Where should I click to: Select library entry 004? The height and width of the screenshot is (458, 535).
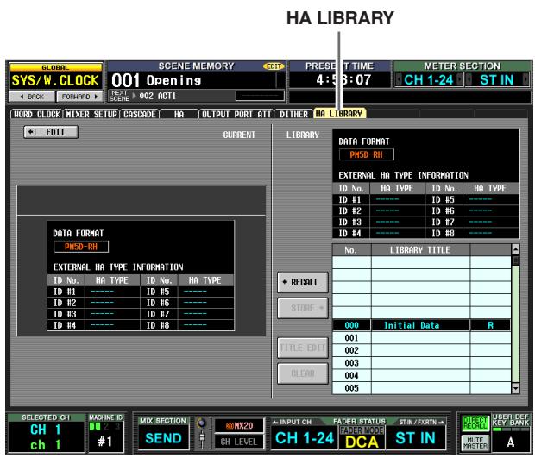click(x=421, y=376)
